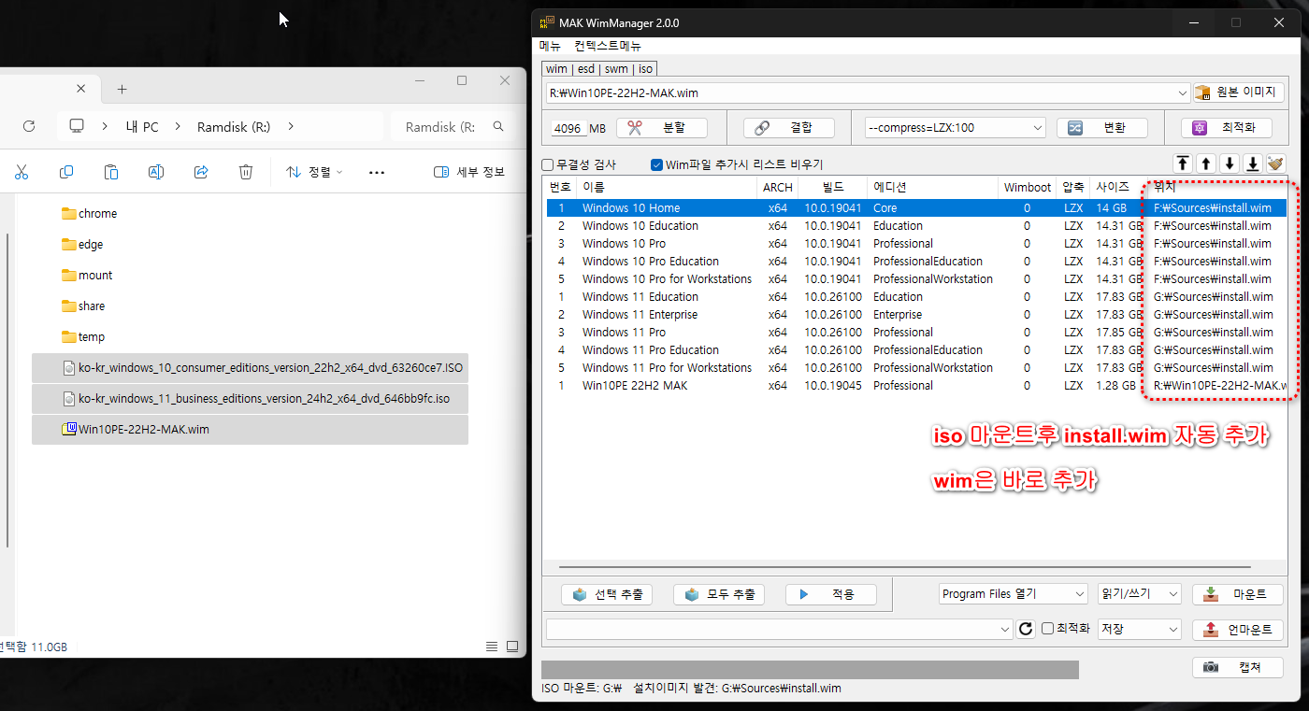This screenshot has width=1309, height=711.
Task: Clear the list with the broom icon
Action: coord(1276,164)
